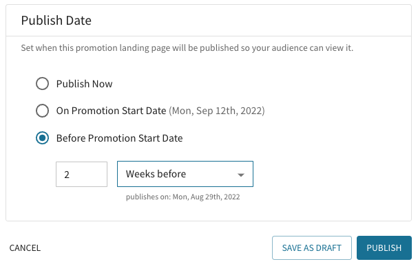The width and height of the screenshot is (418, 264).
Task: Click the "Before Promotion Start Date" label text
Action: pos(119,138)
